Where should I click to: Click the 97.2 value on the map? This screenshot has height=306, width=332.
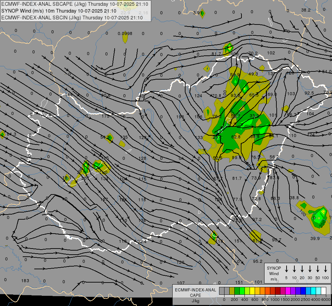(x=257, y=220)
